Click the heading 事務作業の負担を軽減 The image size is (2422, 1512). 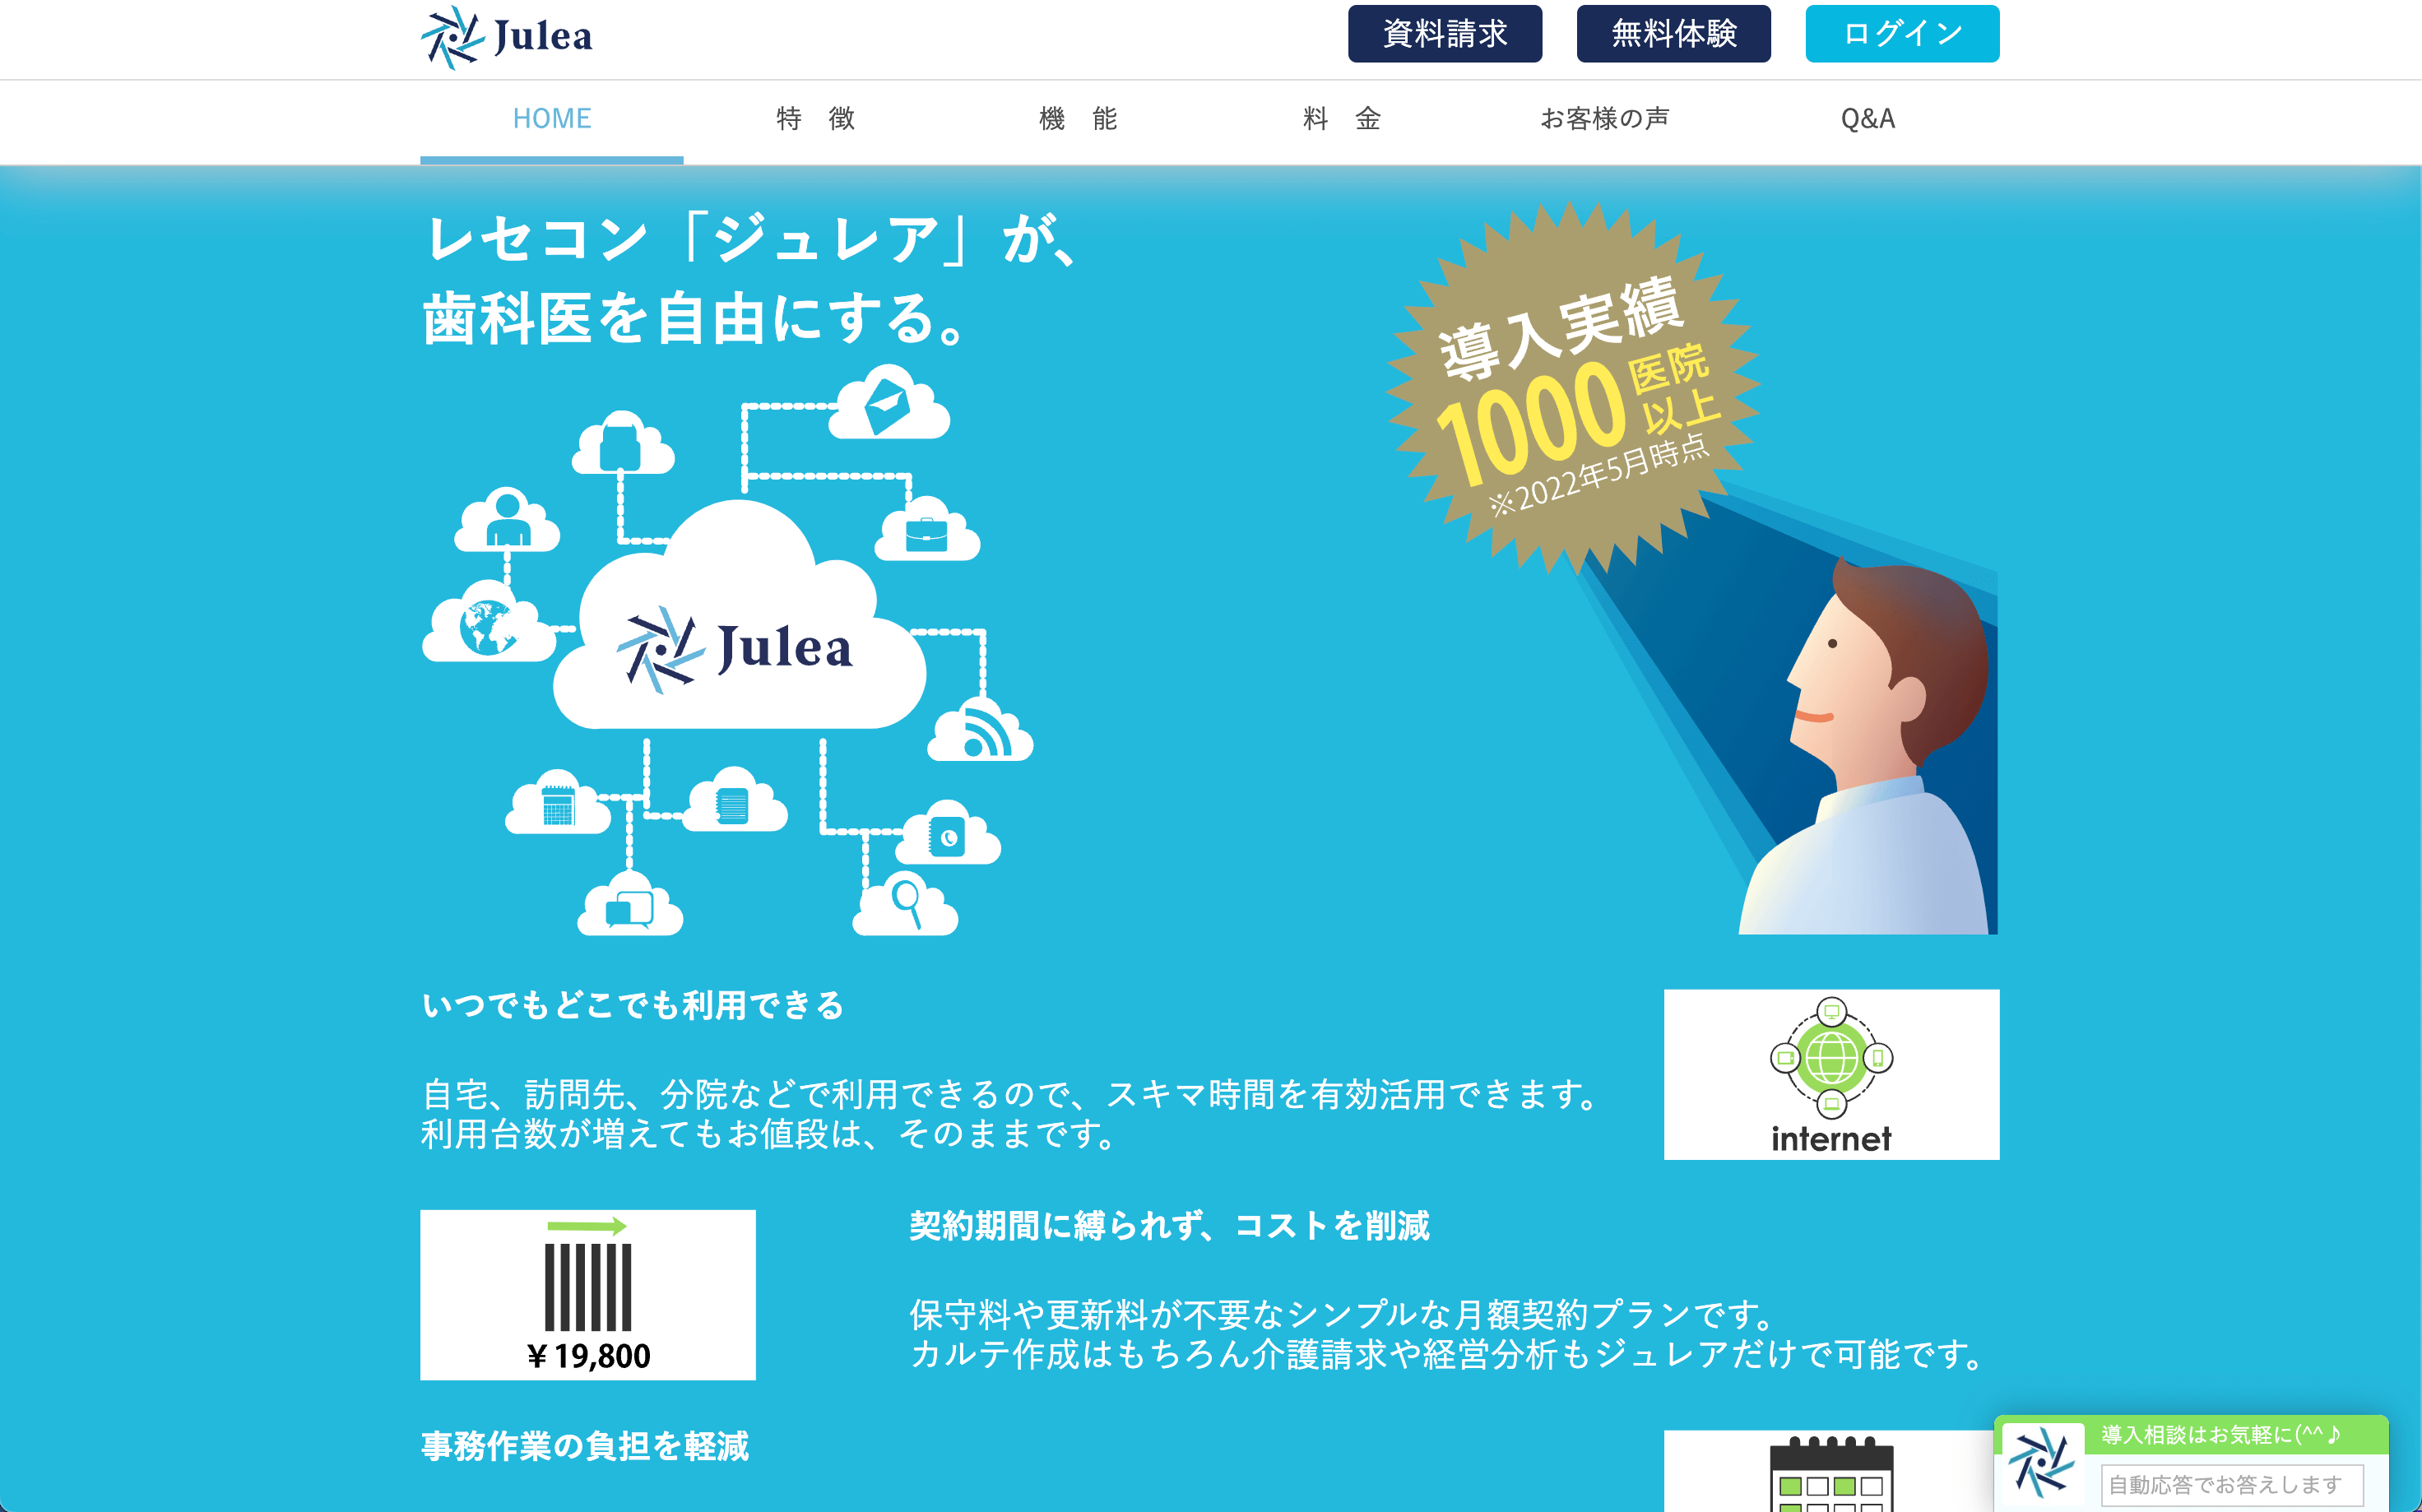tap(585, 1446)
